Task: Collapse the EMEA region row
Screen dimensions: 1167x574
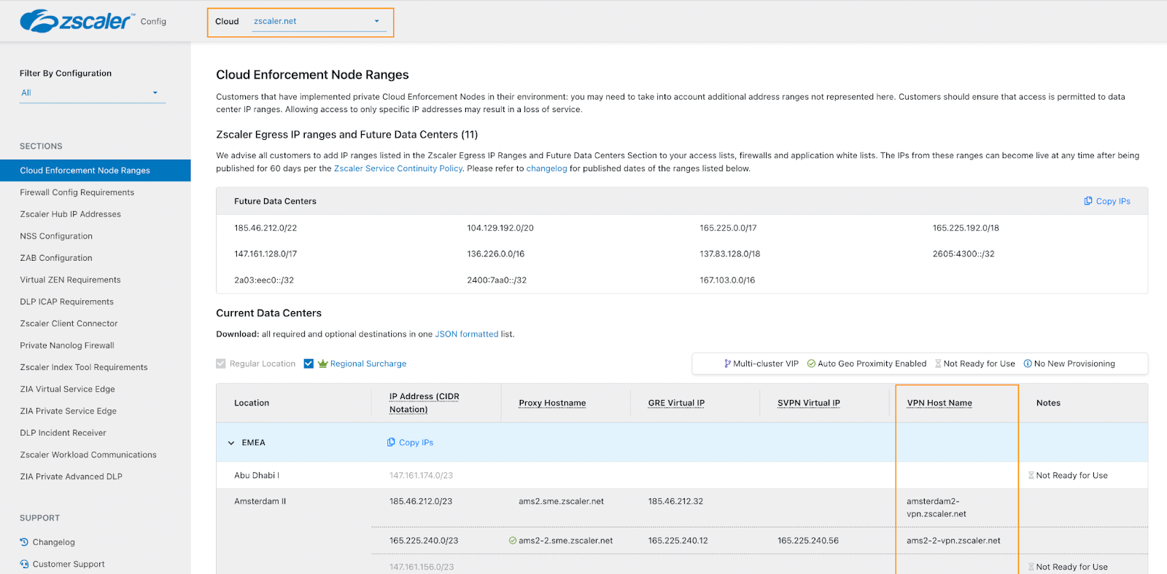Action: click(231, 443)
